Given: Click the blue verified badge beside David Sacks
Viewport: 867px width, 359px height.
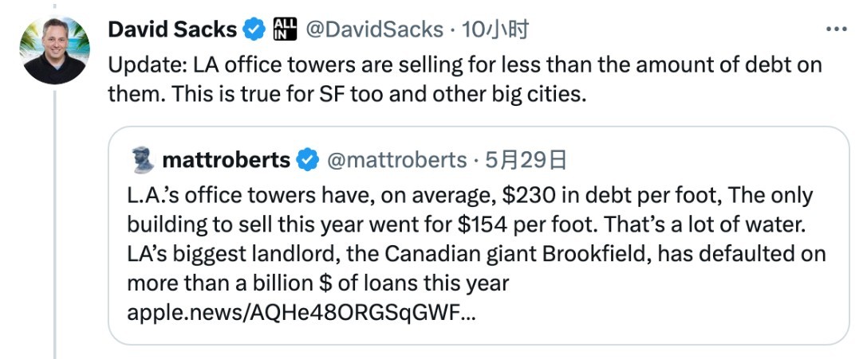Looking at the screenshot, I should [254, 30].
